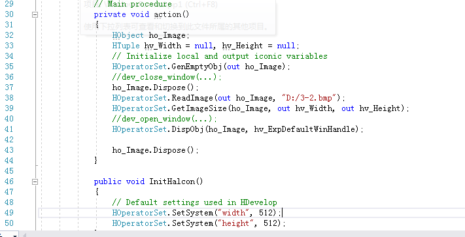Click the HObject type on line 32
This screenshot has height=237, width=465.
tap(128, 35)
